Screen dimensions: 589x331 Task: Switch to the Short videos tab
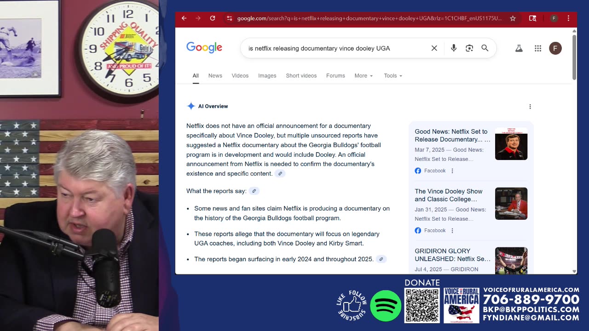[x=301, y=75]
